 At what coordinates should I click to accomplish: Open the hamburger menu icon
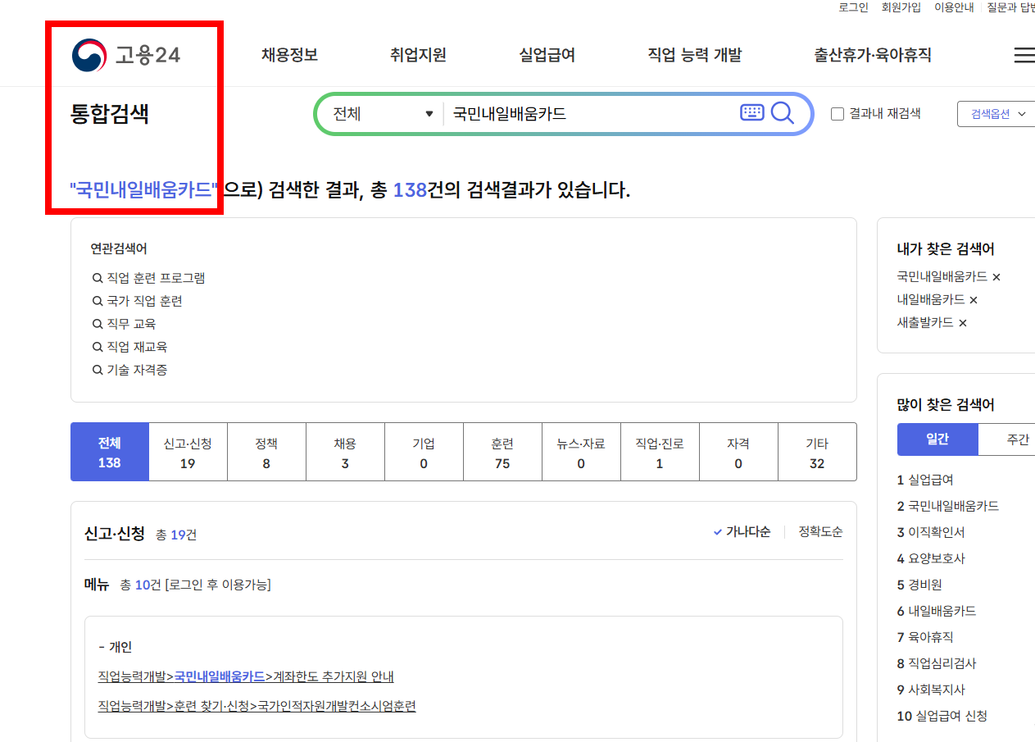[1024, 55]
